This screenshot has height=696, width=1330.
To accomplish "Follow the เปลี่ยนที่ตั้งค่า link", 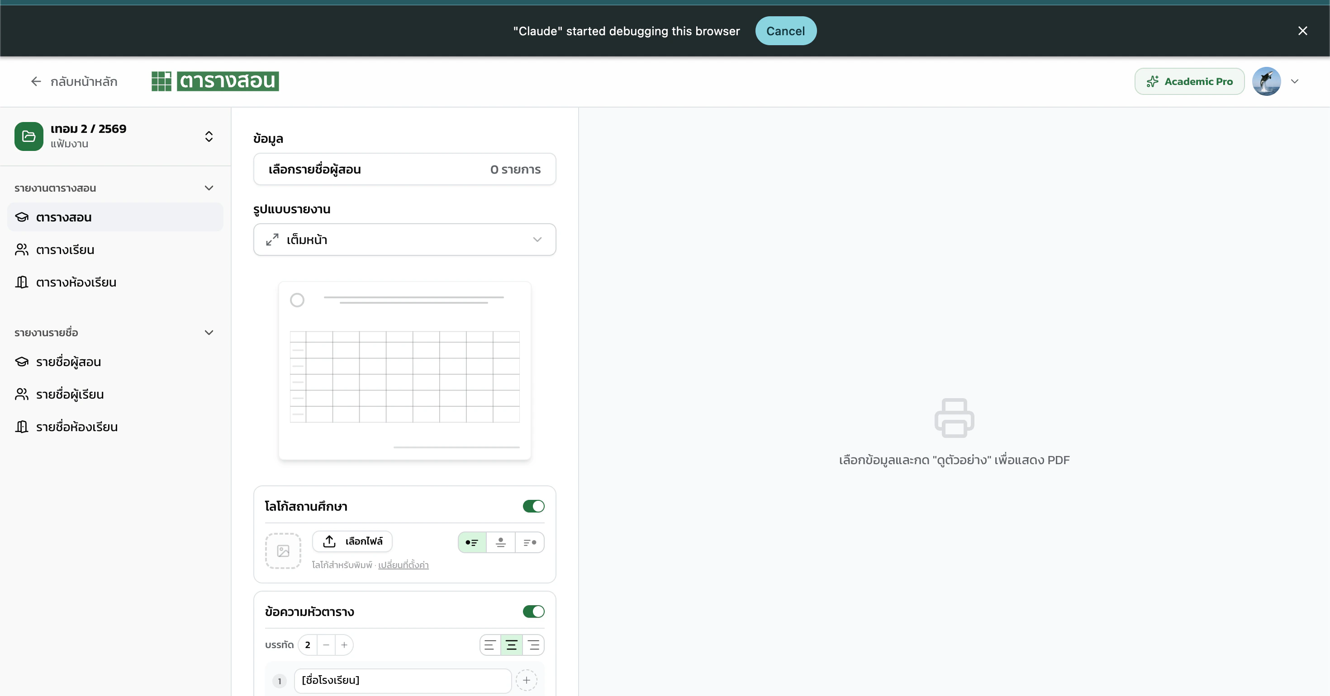I will point(403,565).
